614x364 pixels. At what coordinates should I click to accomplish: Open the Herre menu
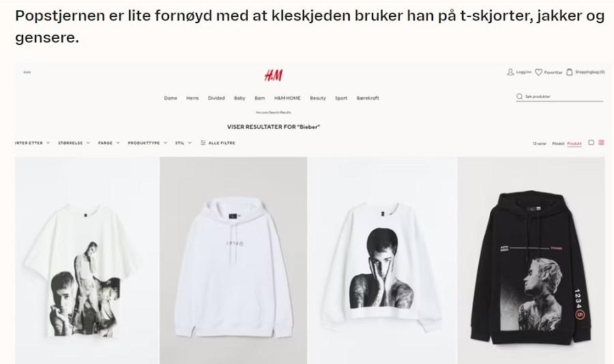click(x=192, y=98)
